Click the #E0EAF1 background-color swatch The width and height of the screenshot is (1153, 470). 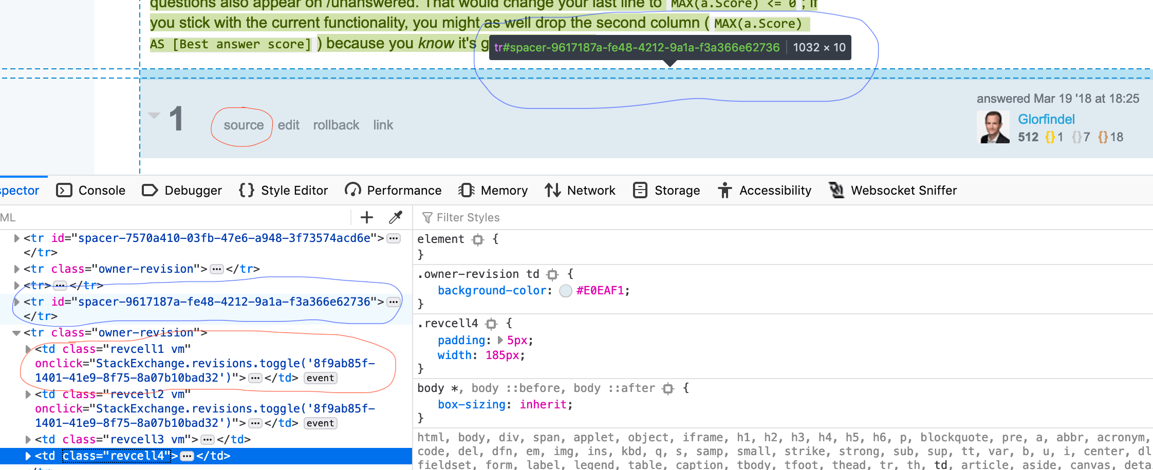click(x=565, y=291)
